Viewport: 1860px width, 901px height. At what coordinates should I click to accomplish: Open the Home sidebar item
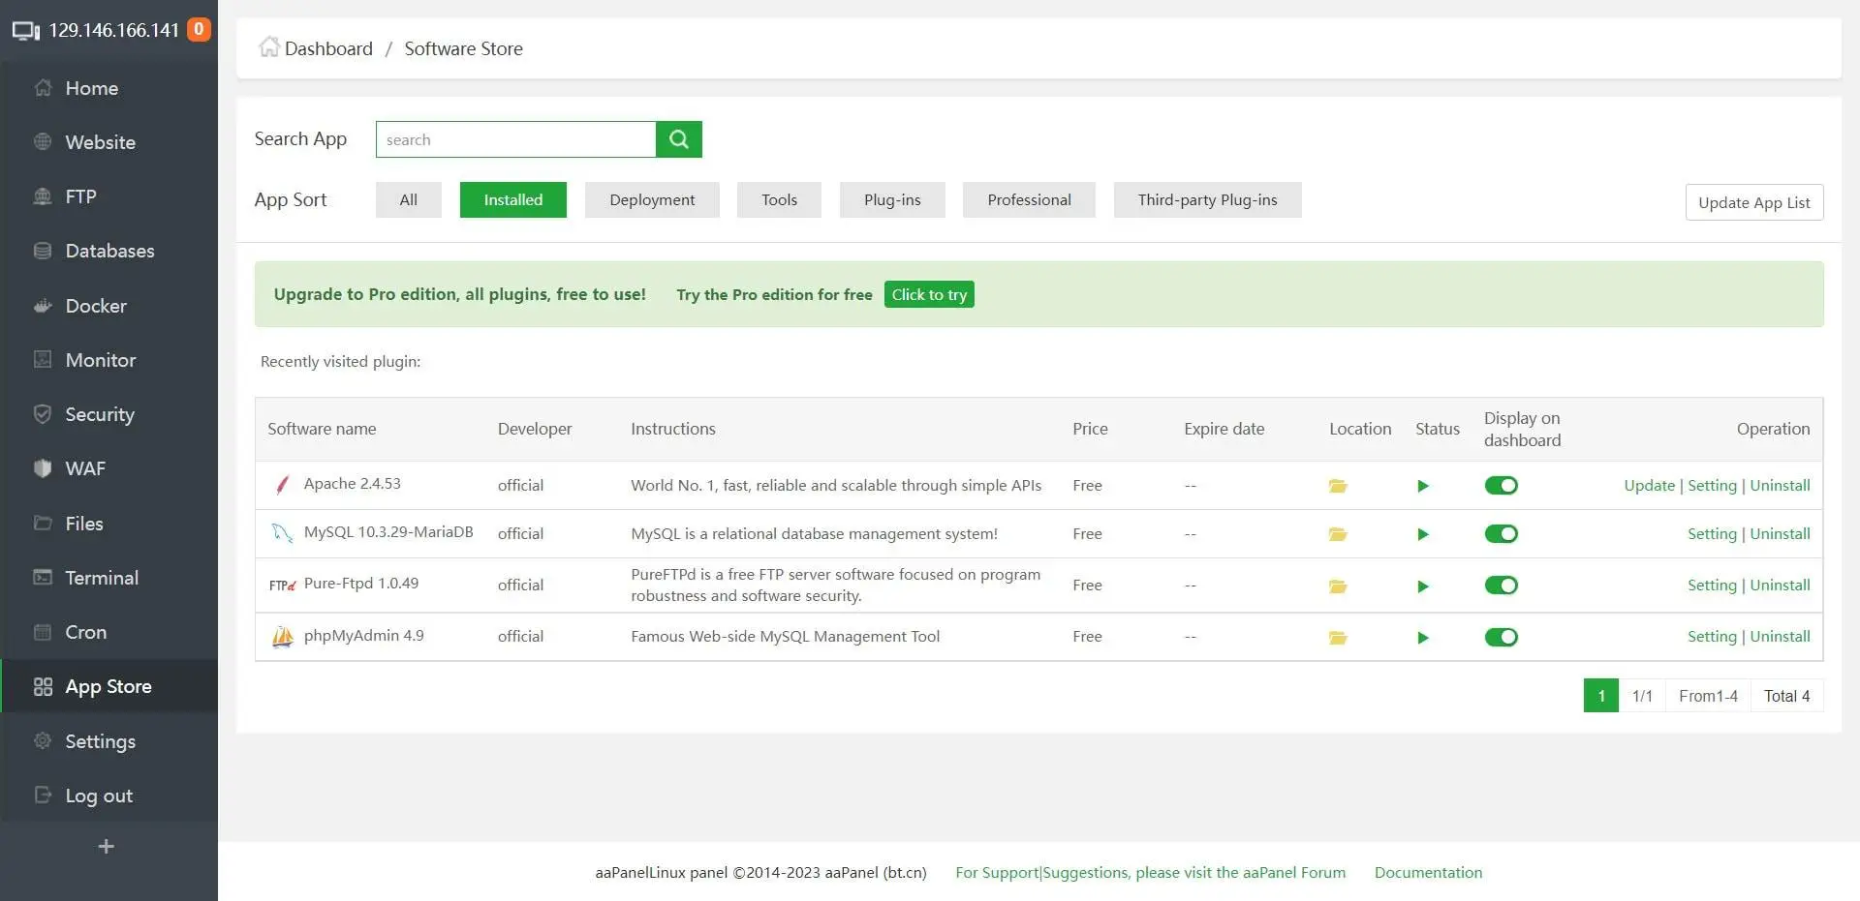[108, 88]
